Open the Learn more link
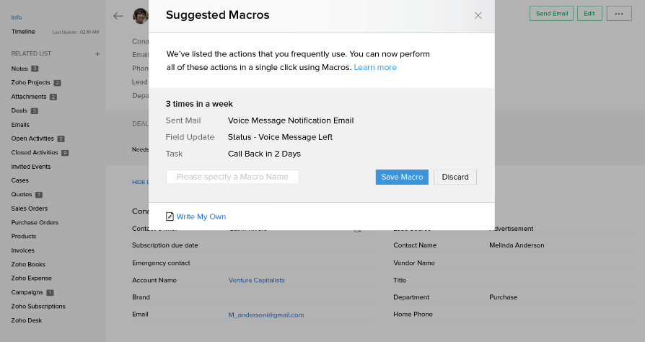This screenshot has height=342, width=645. [x=374, y=67]
